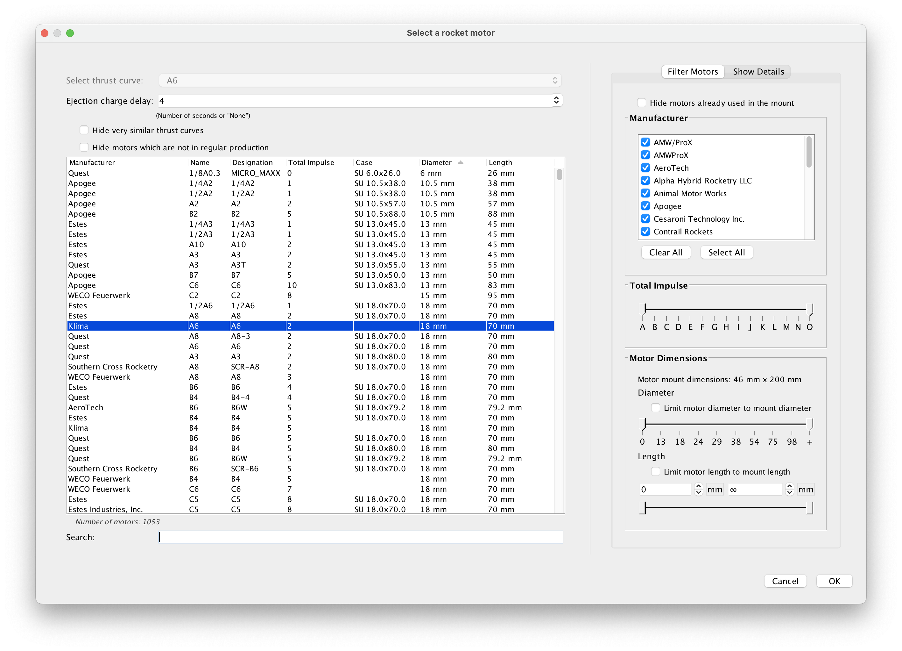The height and width of the screenshot is (651, 902).
Task: Click the Clear All button
Action: point(666,252)
